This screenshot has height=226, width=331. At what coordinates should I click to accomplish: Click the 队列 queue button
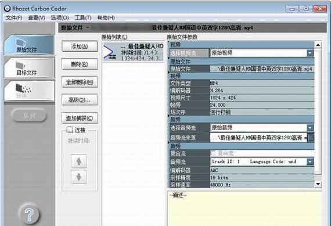pos(29,116)
